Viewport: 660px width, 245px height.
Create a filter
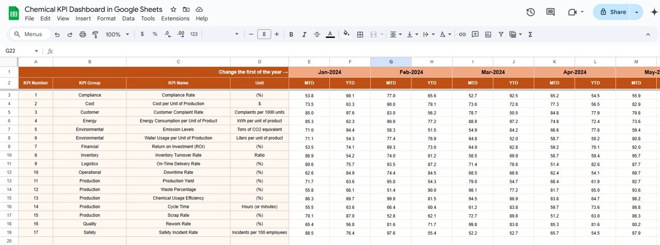[x=501, y=34]
